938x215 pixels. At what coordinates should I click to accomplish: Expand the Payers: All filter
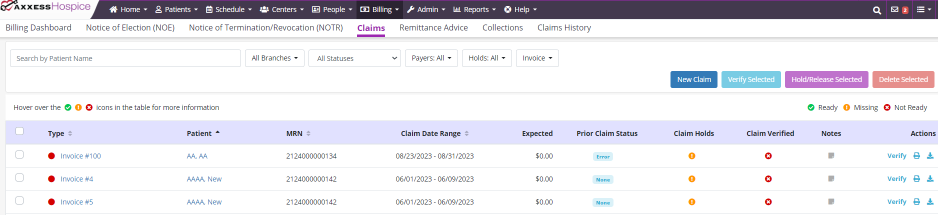coord(431,58)
